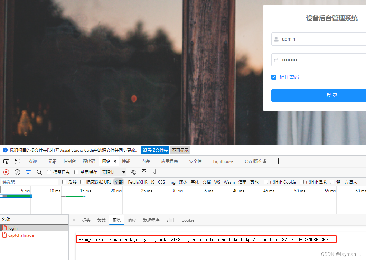
Task: Toggle 隐藏数据 URL checkbox
Action: pyautogui.click(x=82, y=182)
